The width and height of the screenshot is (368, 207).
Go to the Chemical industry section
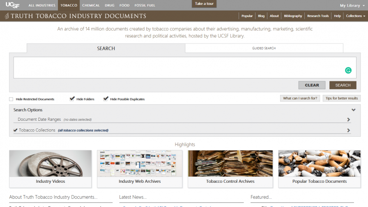pos(91,5)
